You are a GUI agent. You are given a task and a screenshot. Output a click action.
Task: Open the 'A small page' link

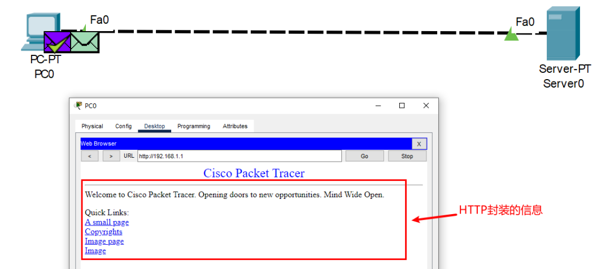107,222
